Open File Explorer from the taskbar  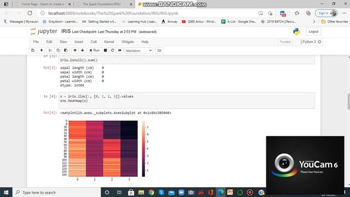point(141,192)
